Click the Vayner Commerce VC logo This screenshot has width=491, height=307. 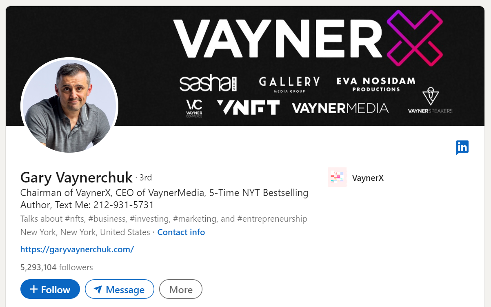click(194, 109)
